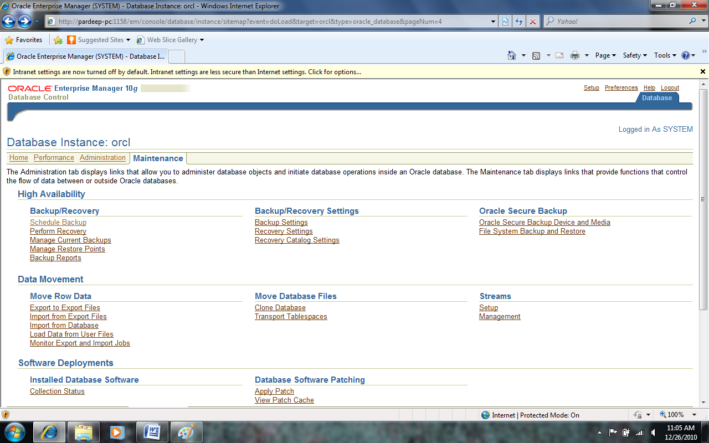Click the Collection Status link
Viewport: 709px width, 443px height.
point(57,392)
